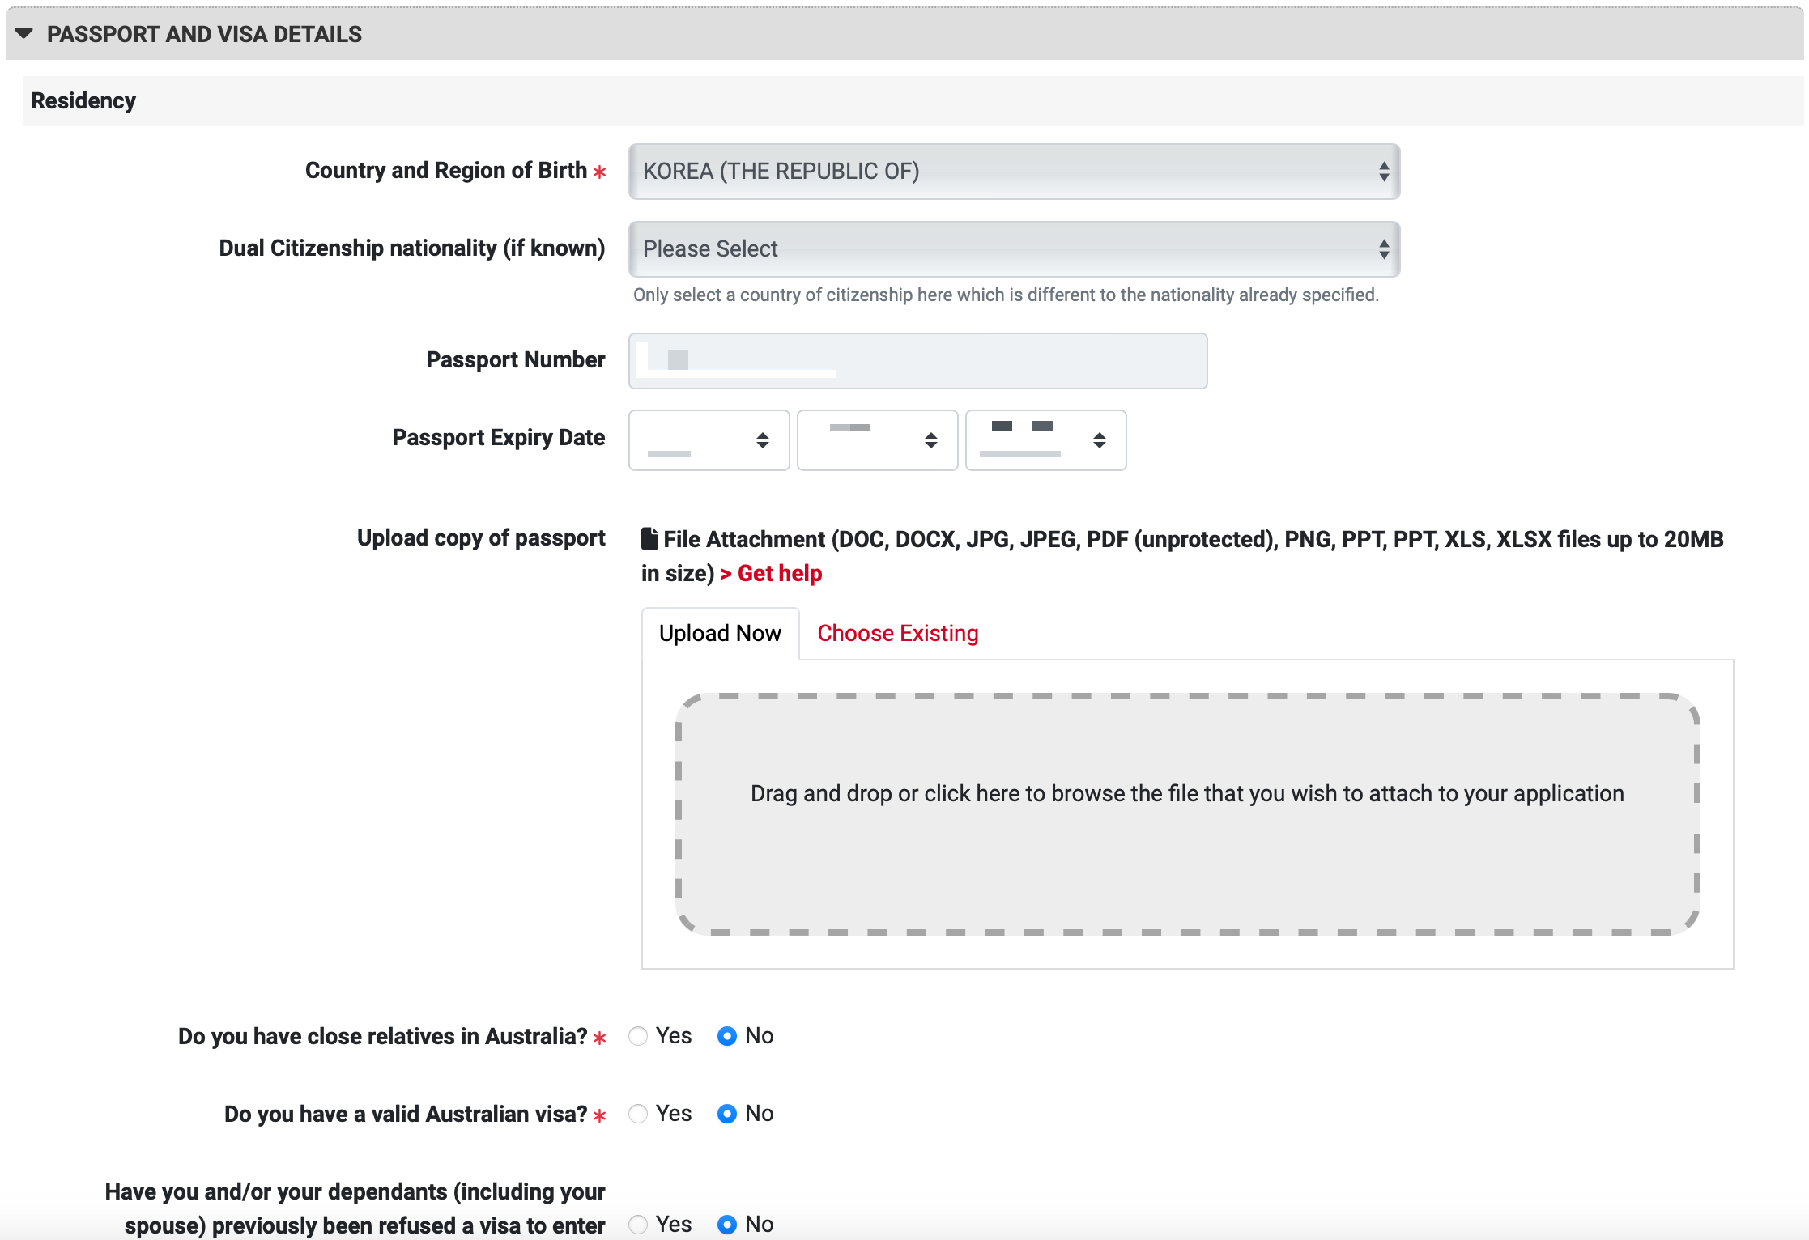Click the file attachment document icon
Viewport: 1809px width, 1240px height.
point(649,538)
